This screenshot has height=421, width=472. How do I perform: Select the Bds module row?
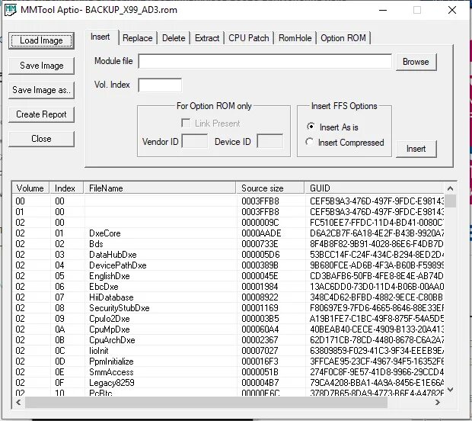pos(228,243)
